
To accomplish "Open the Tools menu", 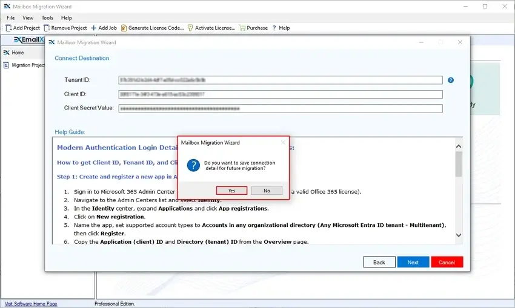I will tap(47, 18).
